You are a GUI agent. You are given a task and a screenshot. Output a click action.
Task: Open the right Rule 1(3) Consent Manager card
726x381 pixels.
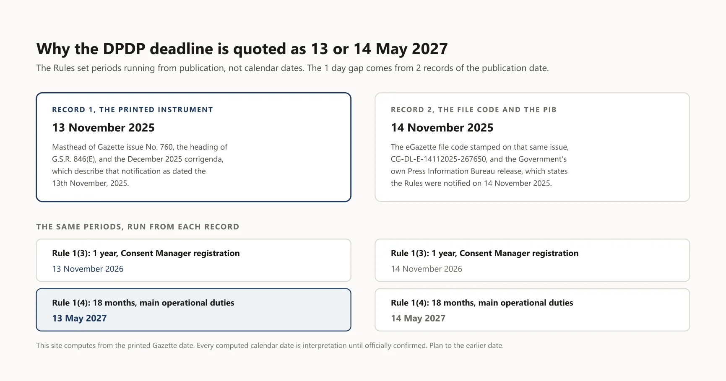pos(532,260)
